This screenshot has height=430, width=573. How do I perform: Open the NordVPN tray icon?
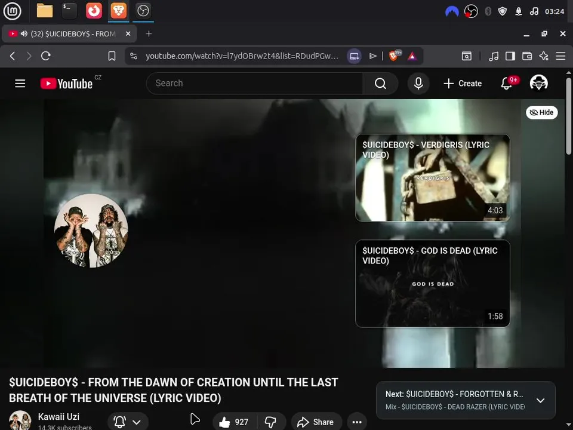pyautogui.click(x=452, y=12)
